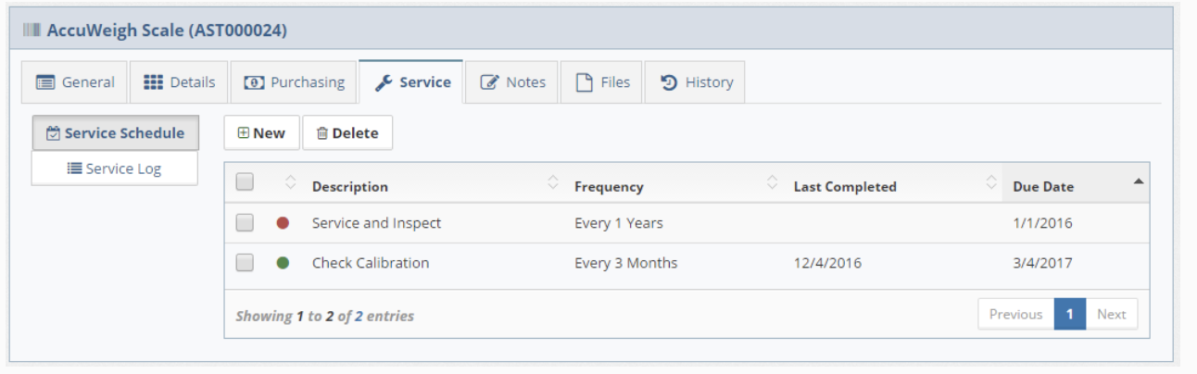Go to the Next page of entries
Viewport: 1197px width, 374px height.
coord(1111,314)
